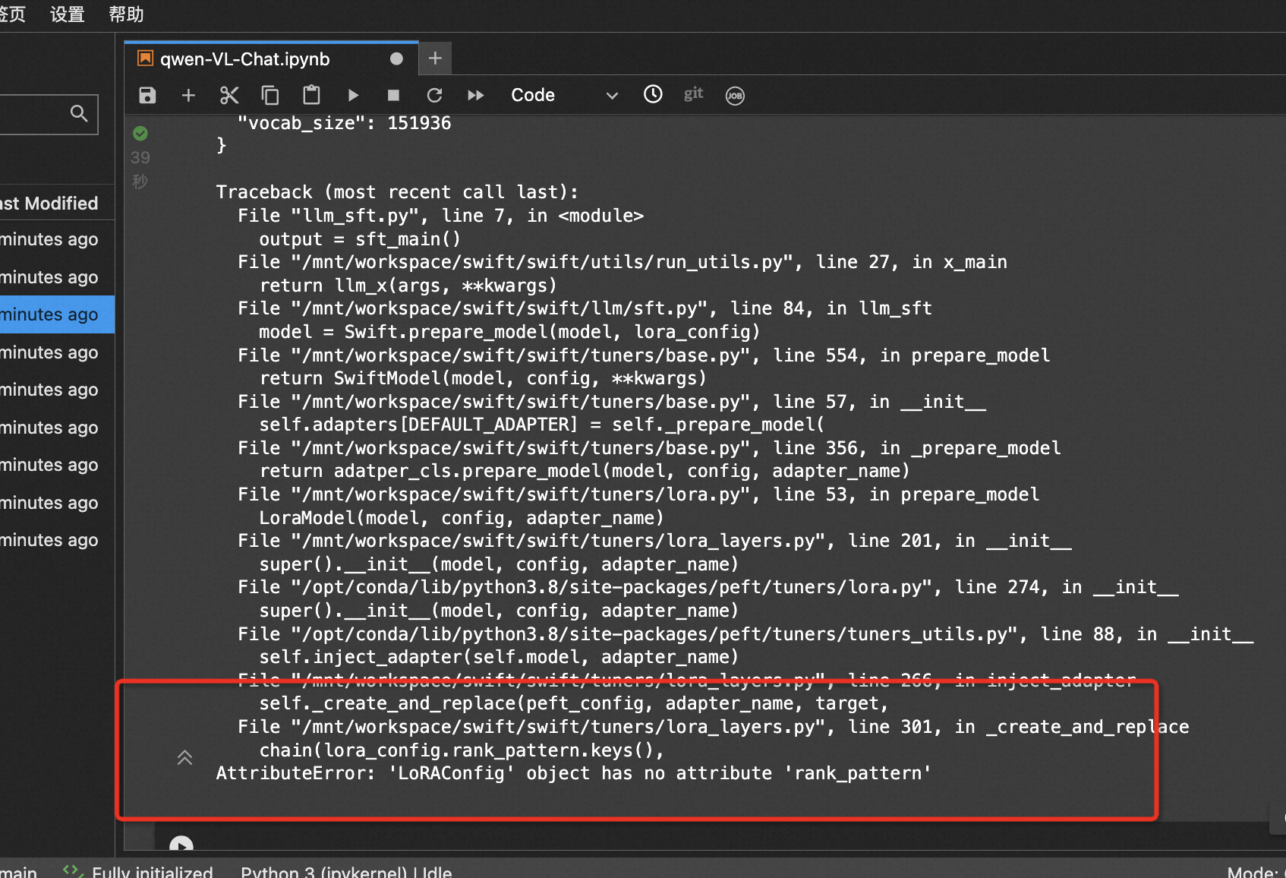Click the Traceback (most recent call last) line
Viewport: 1286px width, 878px height.
(x=397, y=192)
